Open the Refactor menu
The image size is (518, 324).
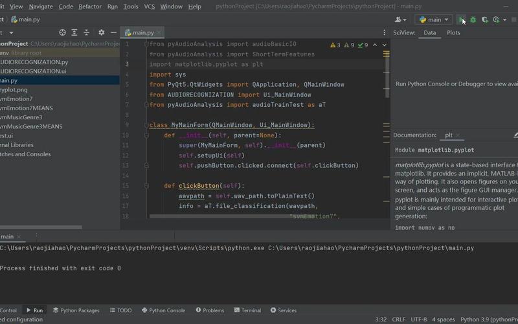[90, 6]
